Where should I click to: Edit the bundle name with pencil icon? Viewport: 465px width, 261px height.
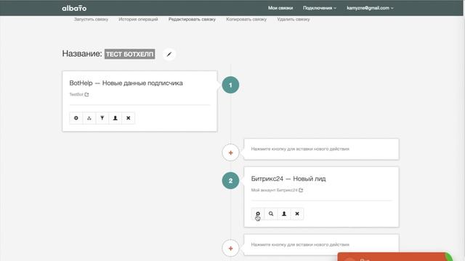pos(169,54)
